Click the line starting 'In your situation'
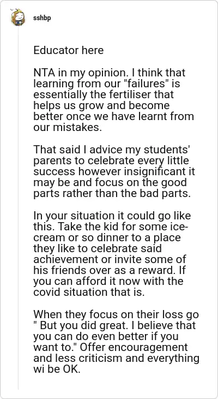The height and width of the screenshot is (399, 218). click(x=112, y=216)
